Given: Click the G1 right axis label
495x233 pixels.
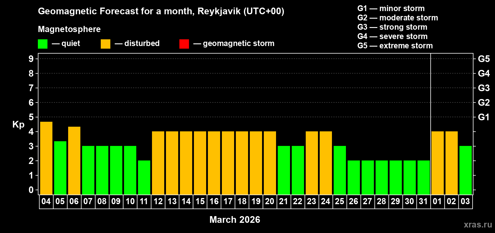Looking at the screenshot, I should (x=484, y=117).
